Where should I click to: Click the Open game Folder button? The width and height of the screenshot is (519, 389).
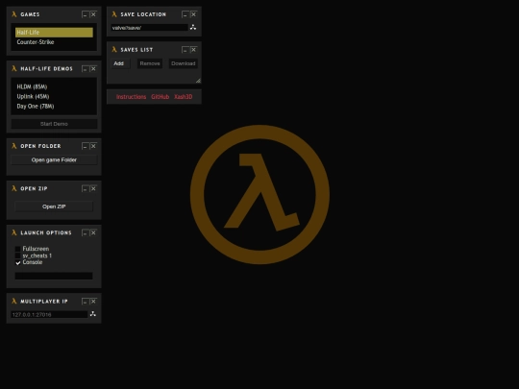coord(54,160)
